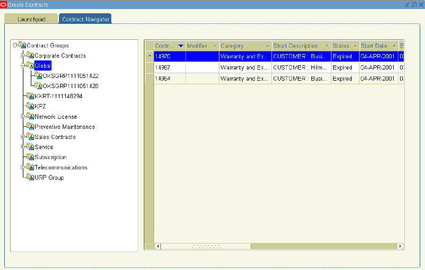Image resolution: width=425 pixels, height=270 pixels.
Task: Click Category cell of contract 14967
Action: click(245, 67)
